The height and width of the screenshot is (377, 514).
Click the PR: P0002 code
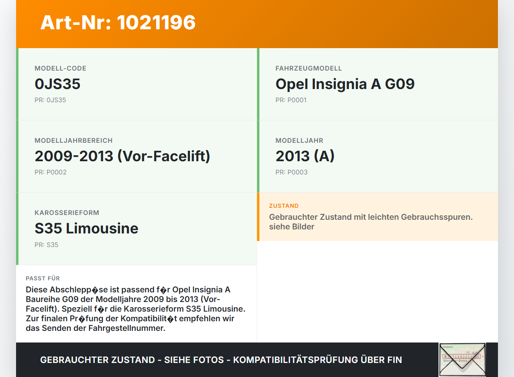tap(51, 172)
